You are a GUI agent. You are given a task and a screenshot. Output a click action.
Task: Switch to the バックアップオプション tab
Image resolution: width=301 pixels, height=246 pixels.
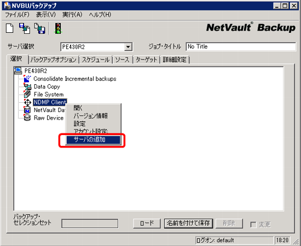(54, 60)
